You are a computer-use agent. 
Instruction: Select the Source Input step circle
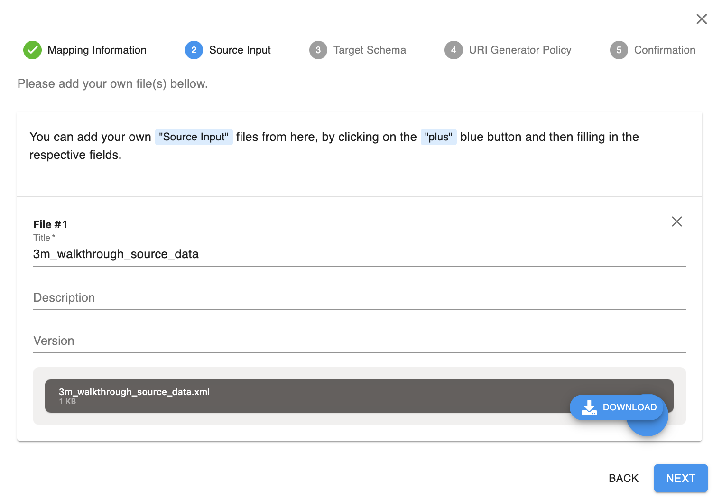click(x=194, y=50)
